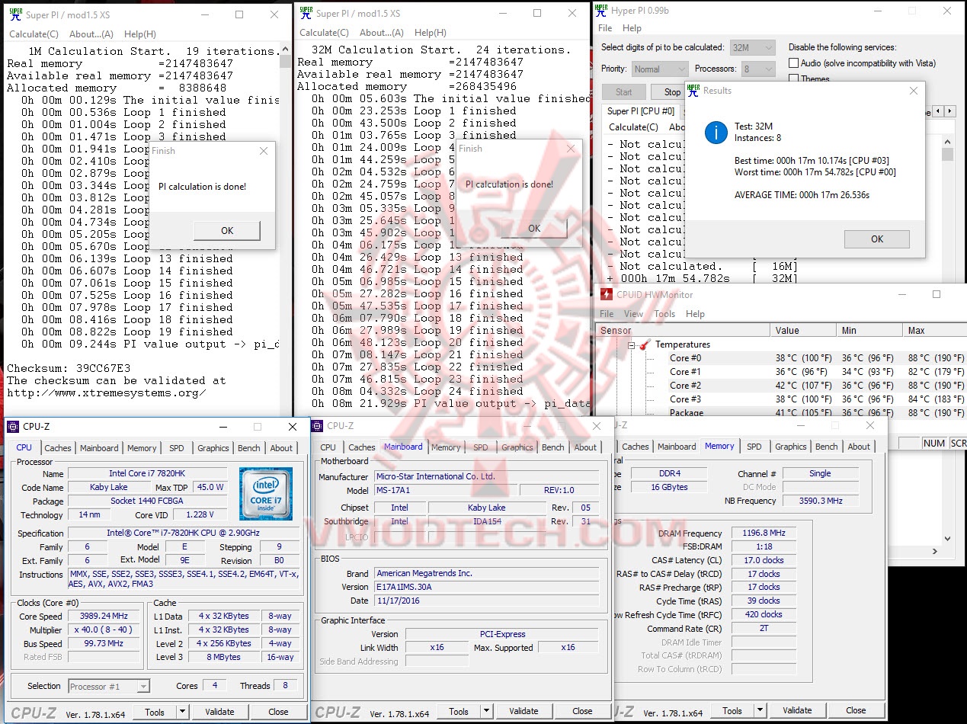This screenshot has width=967, height=724.
Task: Click OK in the 32M Finish dialog
Action: [534, 228]
